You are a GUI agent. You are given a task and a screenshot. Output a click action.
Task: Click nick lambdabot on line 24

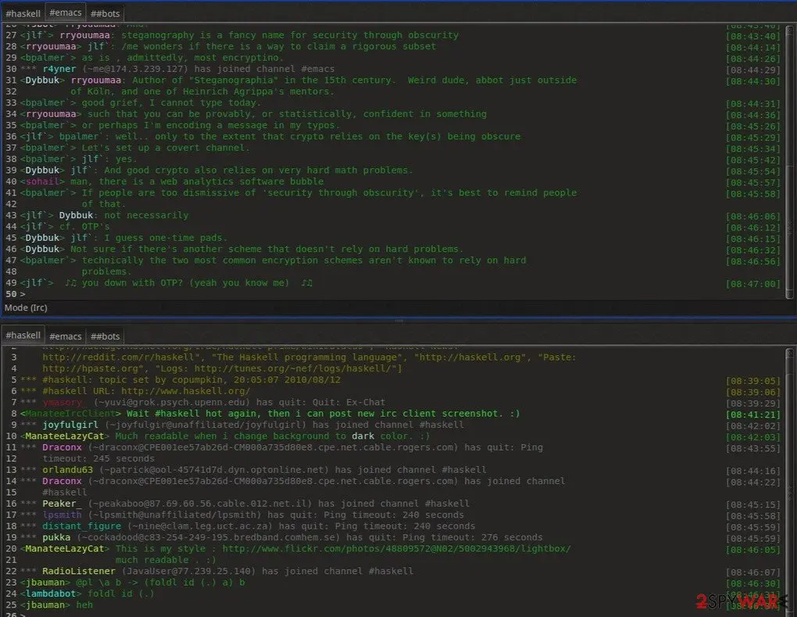pos(50,593)
